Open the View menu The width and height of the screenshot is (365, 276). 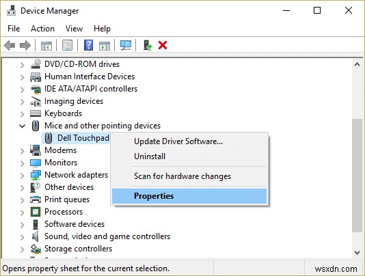[74, 29]
